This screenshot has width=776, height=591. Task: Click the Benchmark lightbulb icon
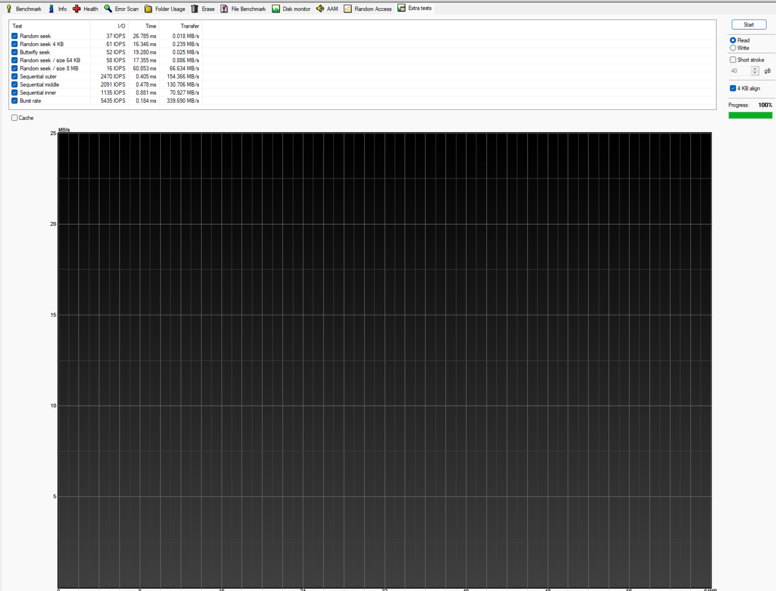click(9, 9)
